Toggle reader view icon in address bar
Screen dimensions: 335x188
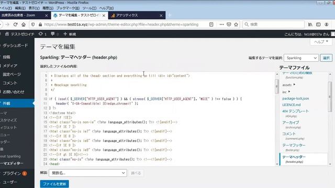[211, 25]
